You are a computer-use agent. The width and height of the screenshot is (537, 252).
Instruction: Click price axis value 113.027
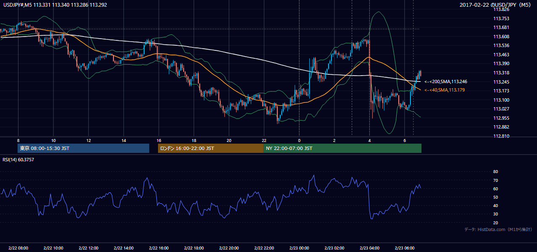[x=502, y=109]
